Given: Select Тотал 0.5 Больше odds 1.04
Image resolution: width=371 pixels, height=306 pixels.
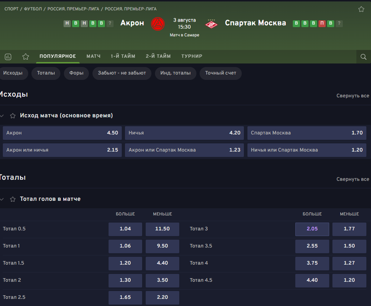Looking at the screenshot, I should (x=125, y=229).
